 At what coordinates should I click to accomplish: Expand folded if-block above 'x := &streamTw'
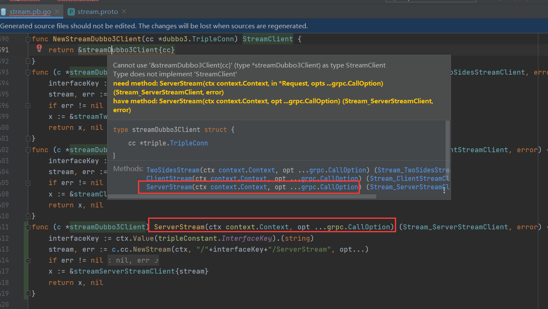coord(28,105)
